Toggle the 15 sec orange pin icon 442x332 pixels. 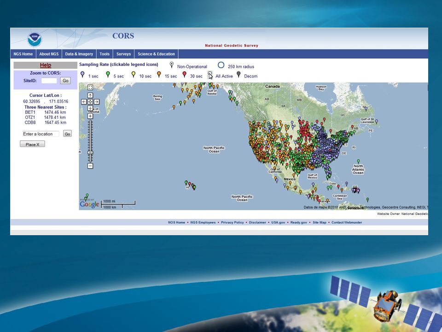click(x=159, y=75)
